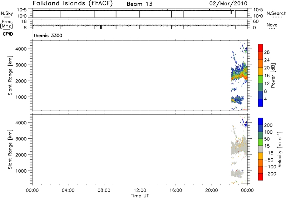
Task: Click the '18' frequency axis tick label
Action: pos(24,21)
